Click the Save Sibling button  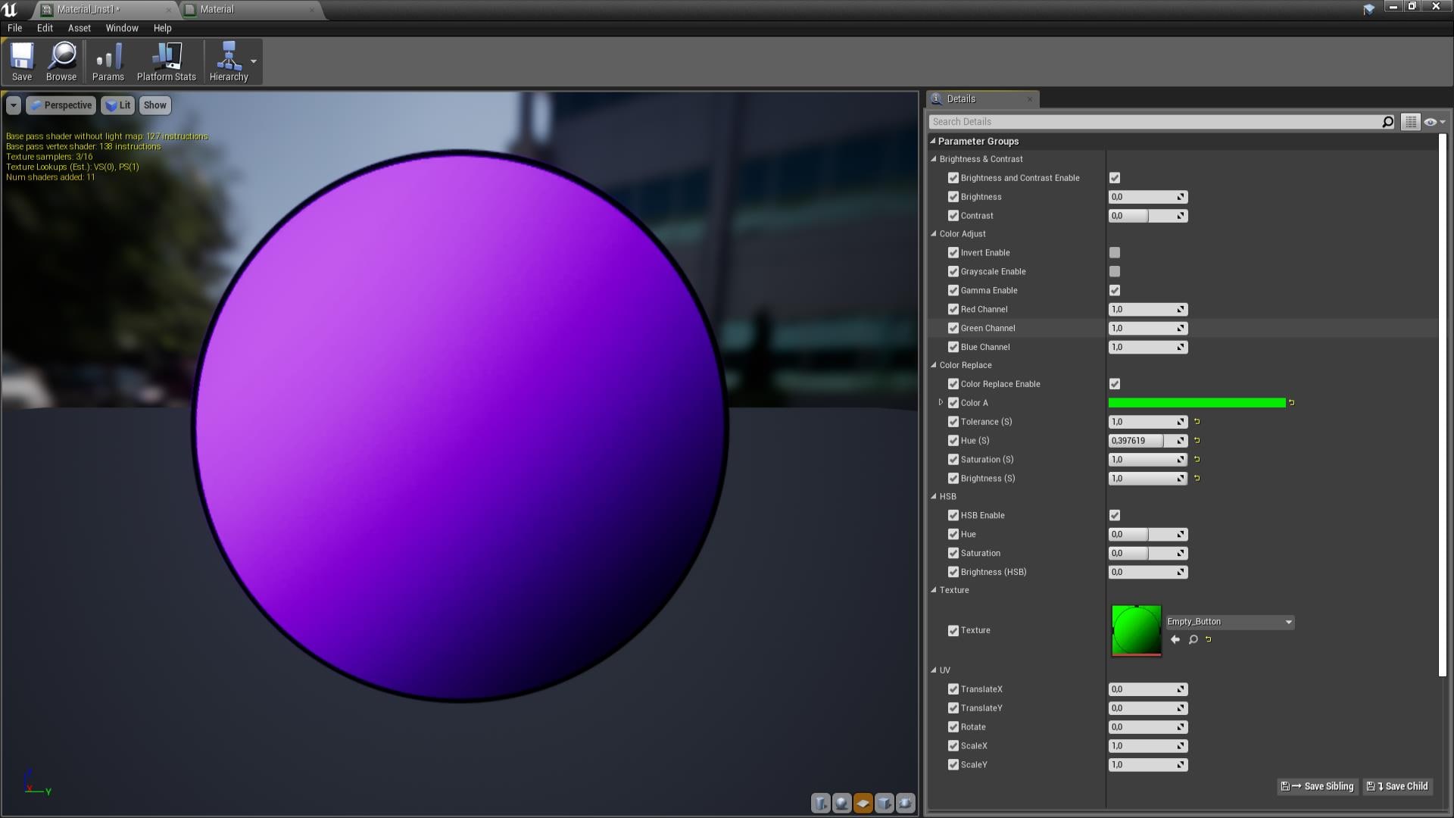pos(1317,786)
